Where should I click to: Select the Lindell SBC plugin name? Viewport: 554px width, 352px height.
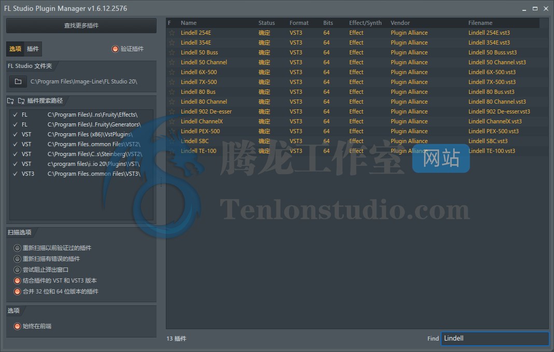[x=195, y=142]
